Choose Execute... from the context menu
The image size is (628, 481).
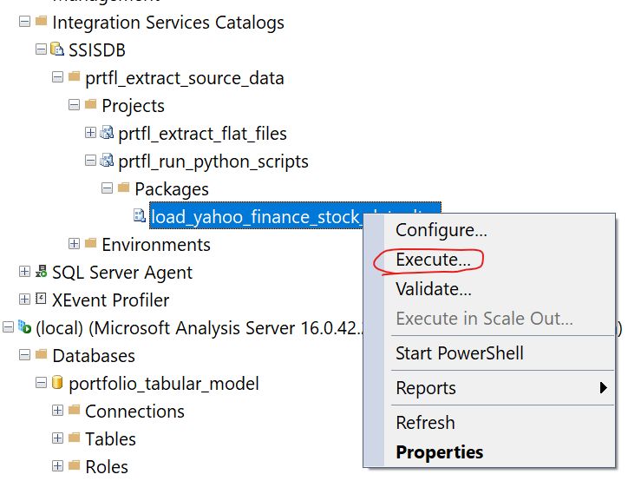click(433, 260)
